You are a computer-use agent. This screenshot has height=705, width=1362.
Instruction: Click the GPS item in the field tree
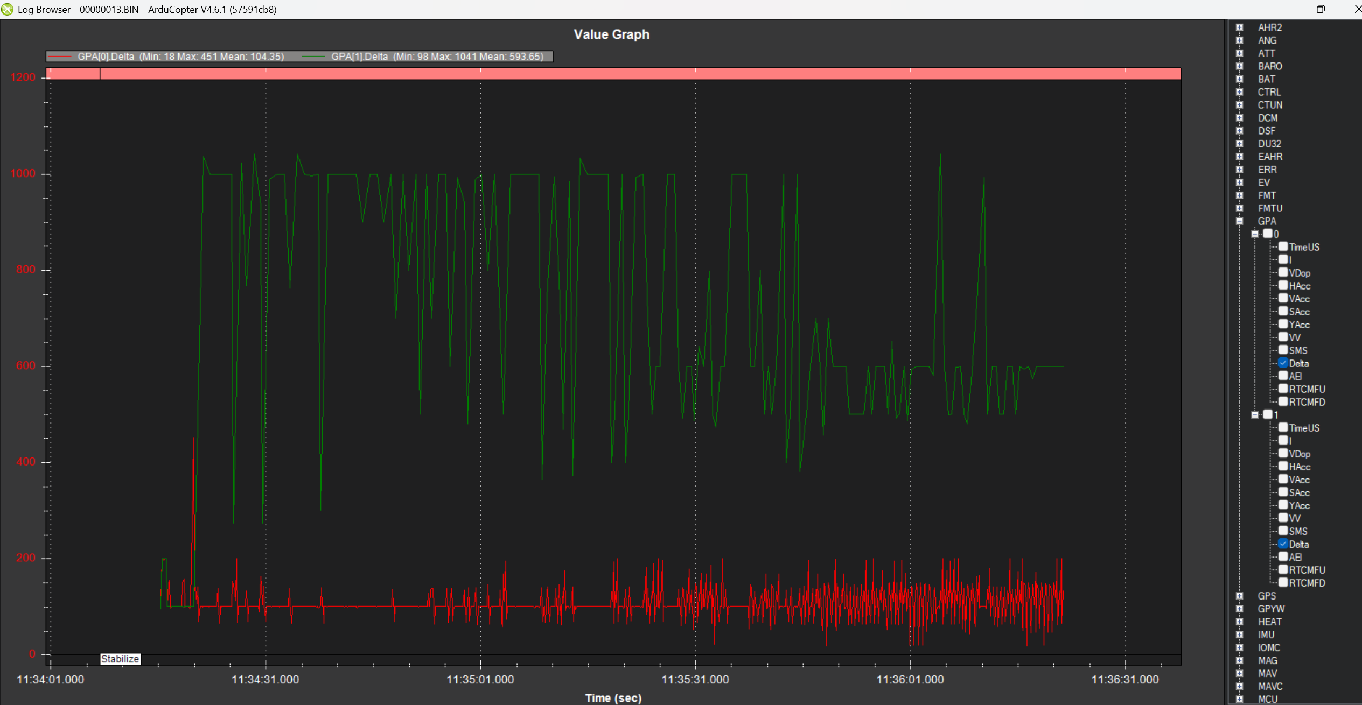pos(1267,596)
